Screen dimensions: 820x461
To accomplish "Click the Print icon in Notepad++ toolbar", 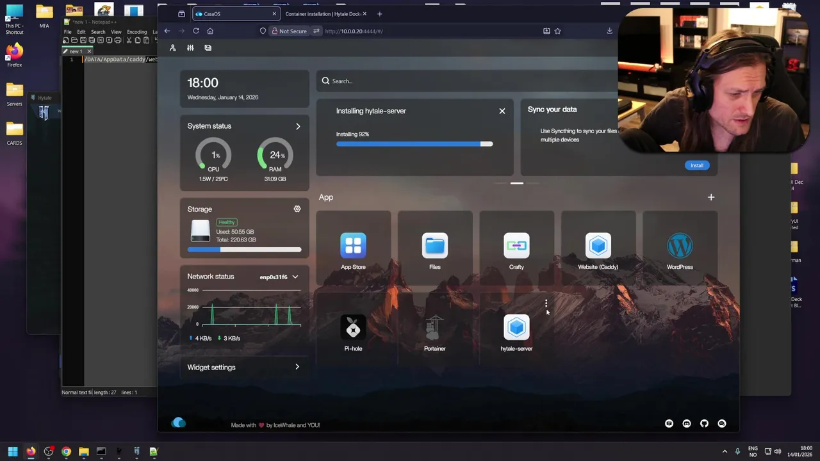I will coord(117,40).
